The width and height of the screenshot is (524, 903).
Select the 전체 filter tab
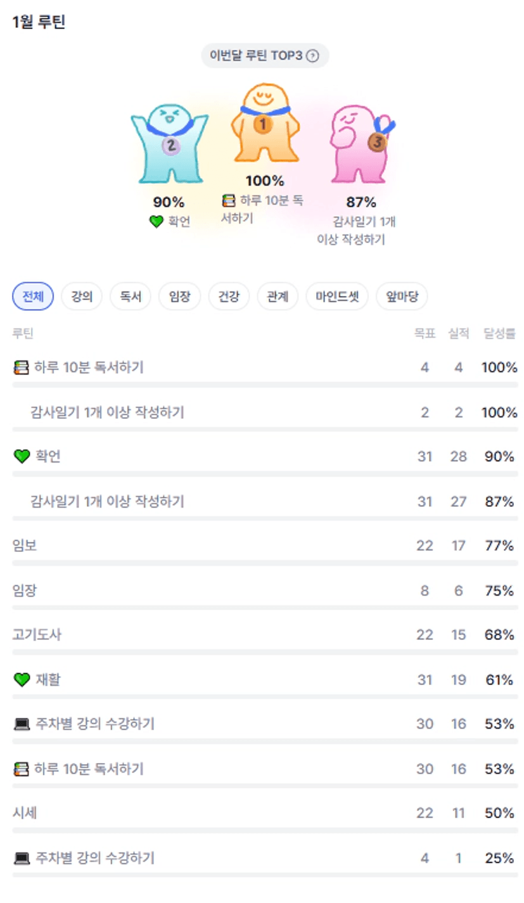33,297
